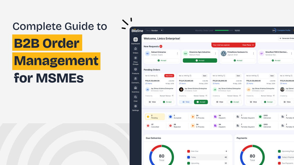Open the 40% Complete Profile indicator
The image size is (294, 165).
pyautogui.click(x=281, y=30)
